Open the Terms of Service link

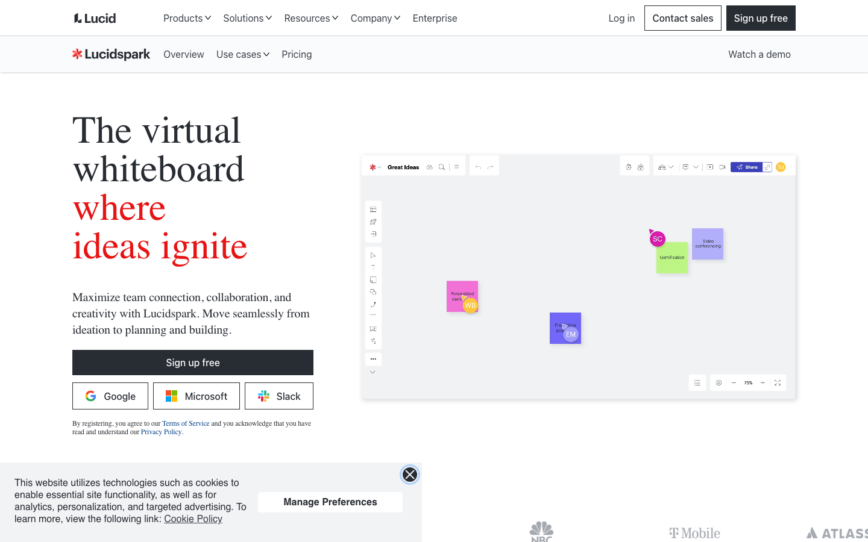coord(186,423)
